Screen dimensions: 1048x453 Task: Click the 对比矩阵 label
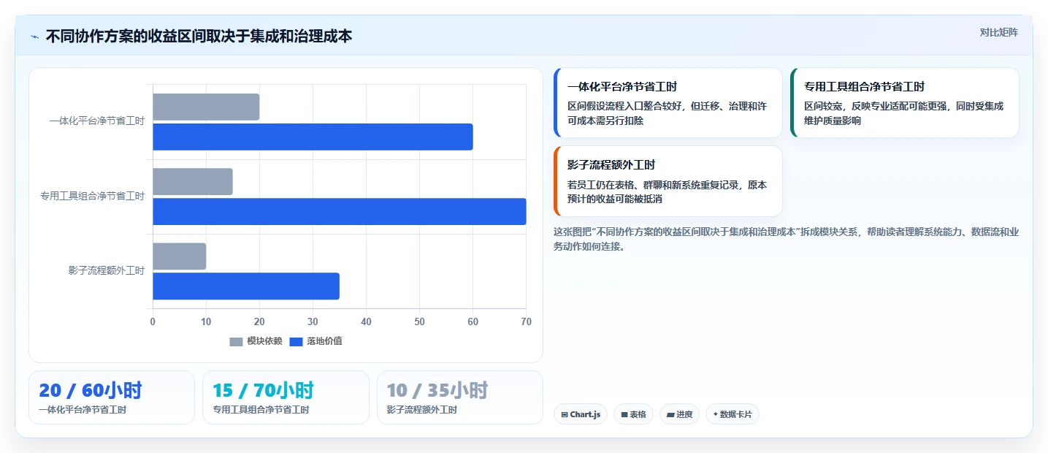click(998, 32)
